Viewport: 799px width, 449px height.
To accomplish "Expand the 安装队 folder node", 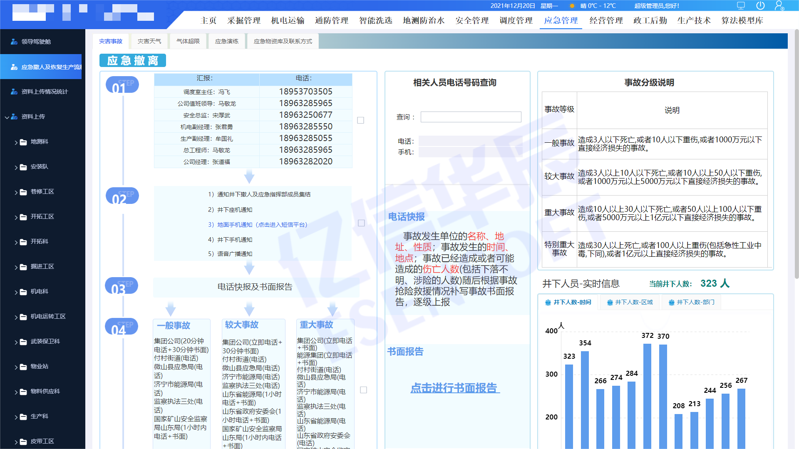I will (x=16, y=167).
